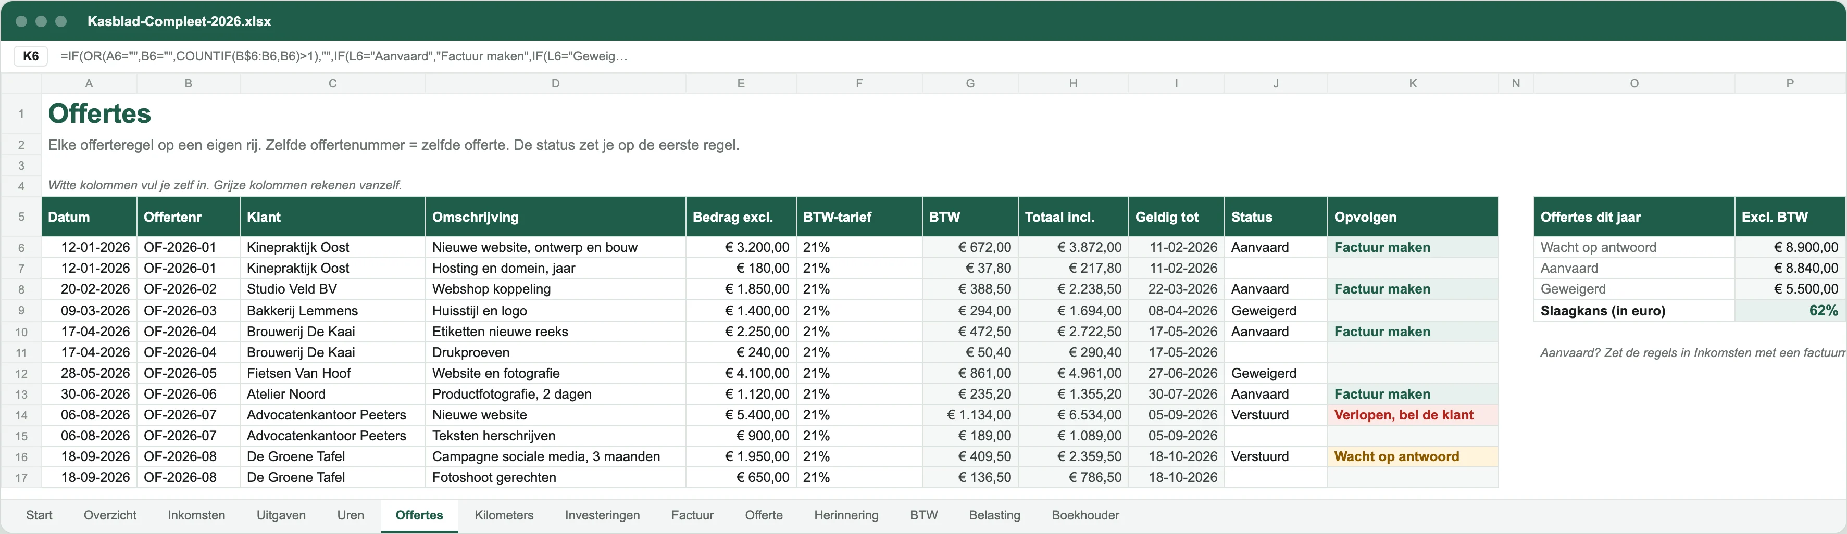The image size is (1847, 534).
Task: Click the 'Fotoshoot gerechten' description cell
Action: pyautogui.click(x=556, y=477)
